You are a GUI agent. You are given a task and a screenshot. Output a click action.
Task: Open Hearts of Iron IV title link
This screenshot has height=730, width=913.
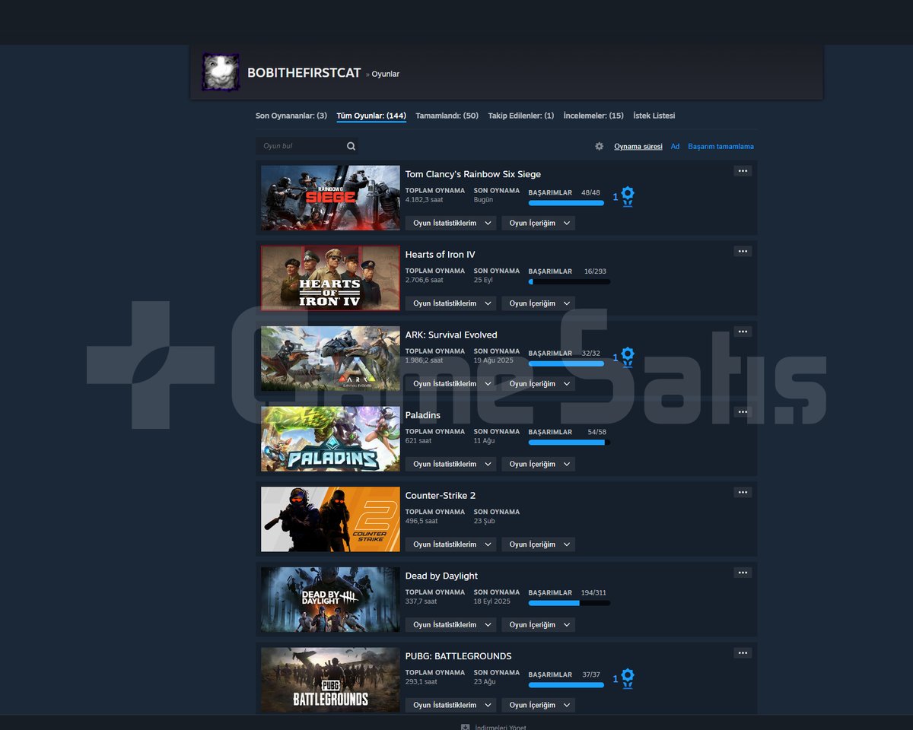(x=440, y=255)
